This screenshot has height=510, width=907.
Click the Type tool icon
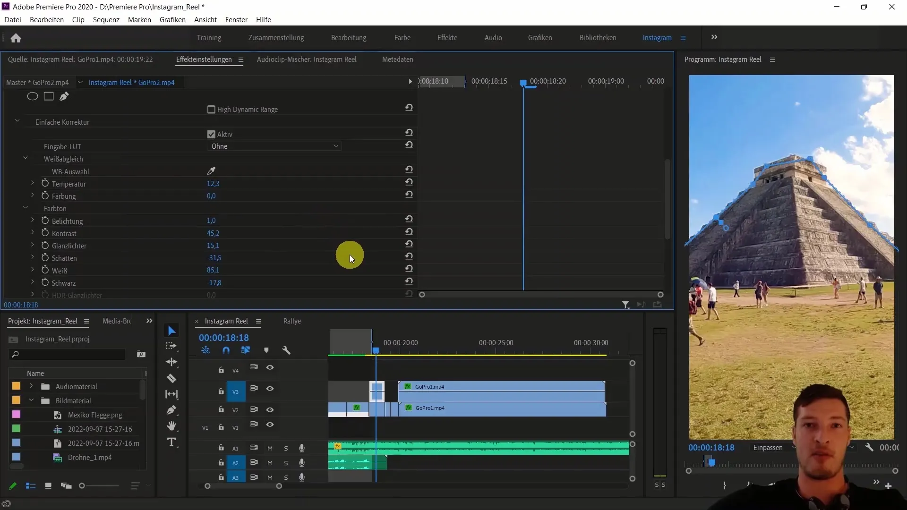pyautogui.click(x=171, y=443)
